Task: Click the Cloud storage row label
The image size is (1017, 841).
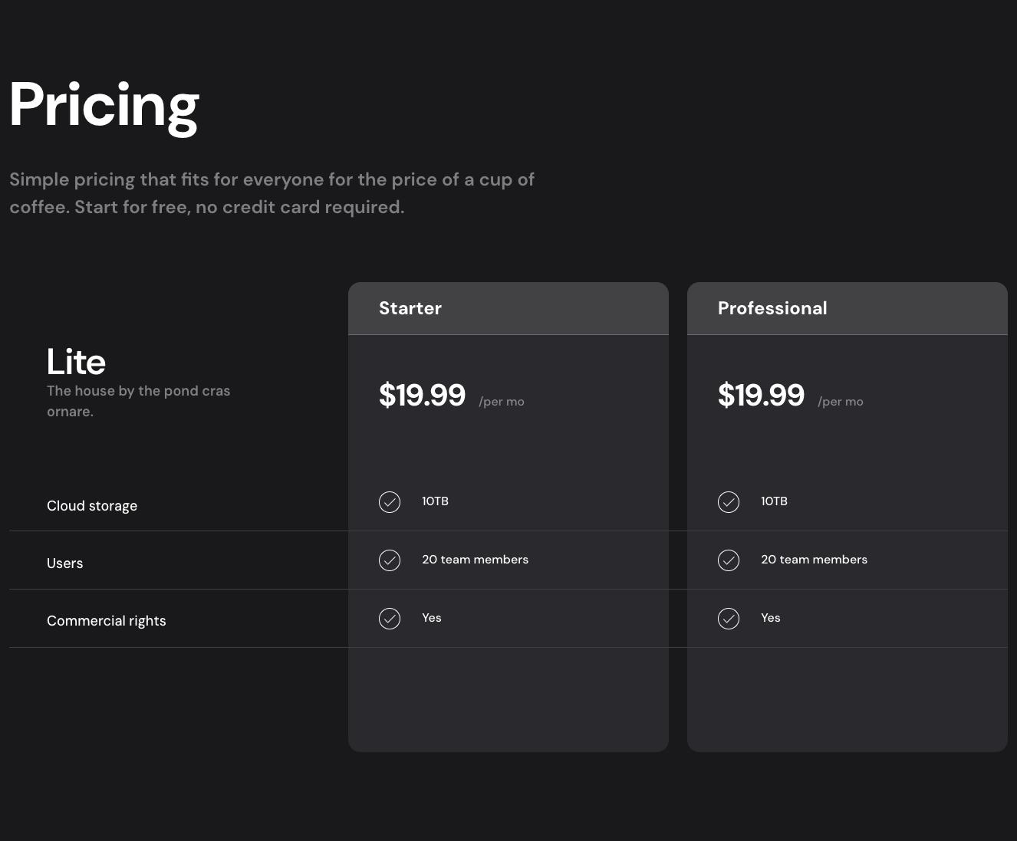Action: pos(92,506)
